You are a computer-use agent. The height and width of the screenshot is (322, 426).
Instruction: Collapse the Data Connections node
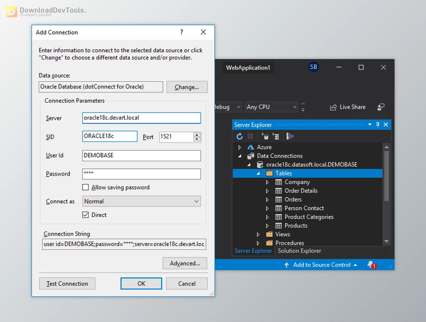pyautogui.click(x=240, y=156)
